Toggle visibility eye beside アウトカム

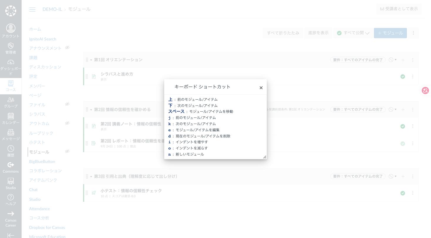[67, 123]
